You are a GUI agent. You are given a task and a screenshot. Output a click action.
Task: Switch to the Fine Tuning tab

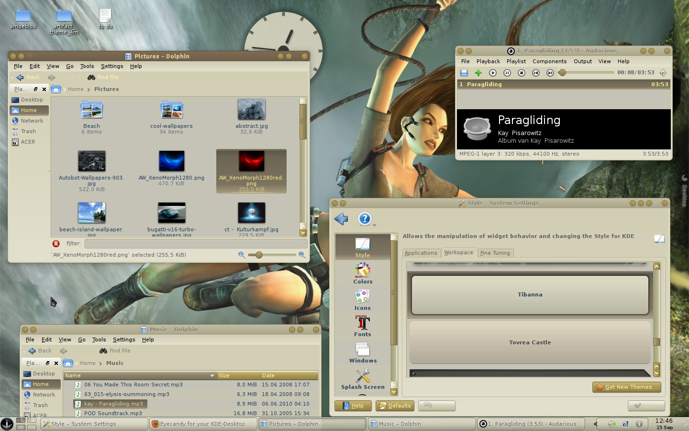coord(495,253)
